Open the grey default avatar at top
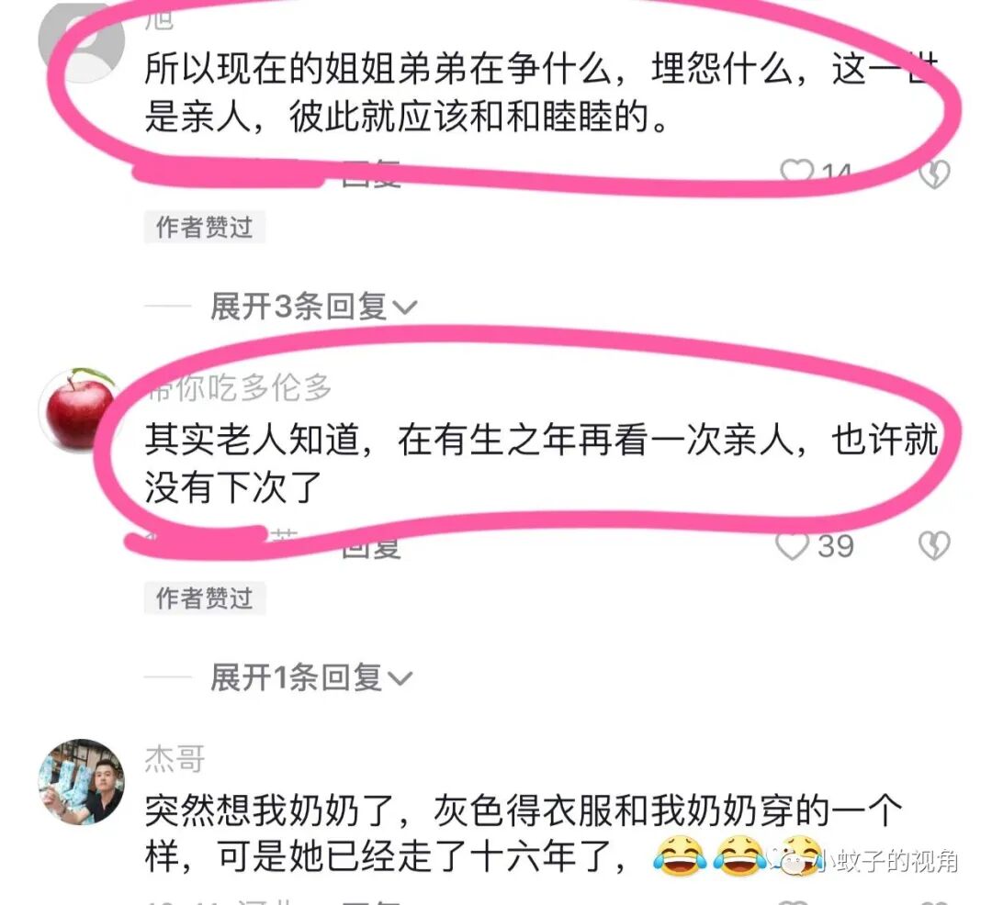The image size is (992, 905). [81, 41]
